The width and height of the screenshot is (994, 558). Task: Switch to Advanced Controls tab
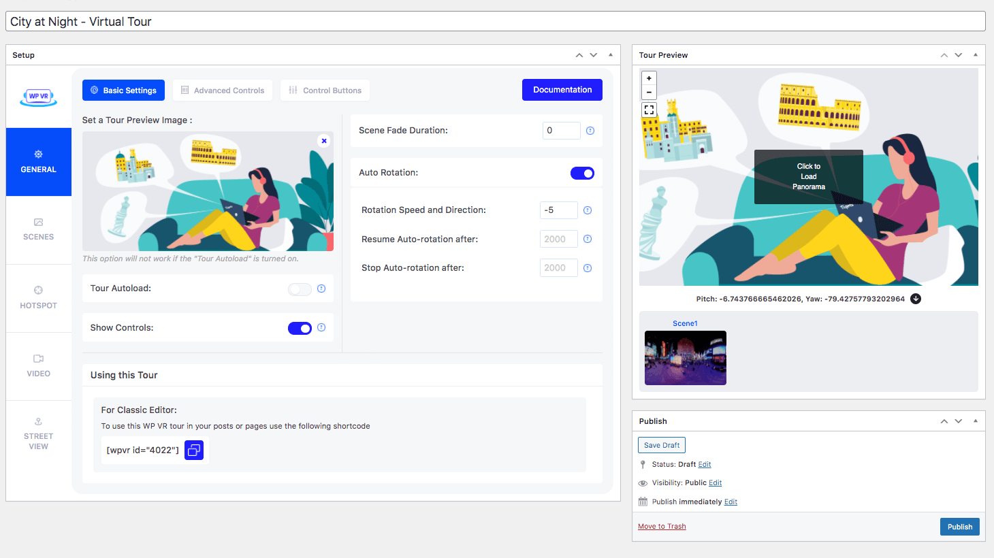[x=223, y=91]
